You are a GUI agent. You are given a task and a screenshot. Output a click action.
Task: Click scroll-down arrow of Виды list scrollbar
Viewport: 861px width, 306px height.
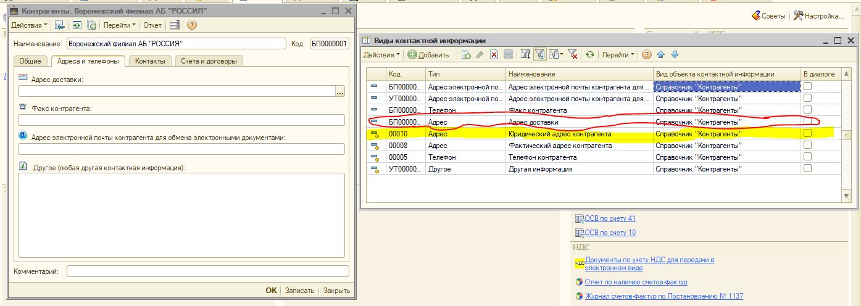point(846,196)
